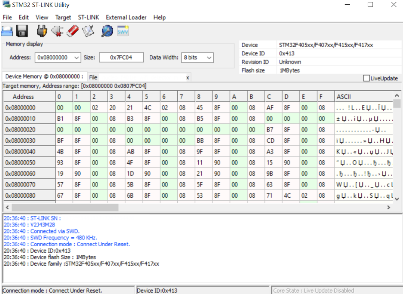Click log line 'Device flash Size : 1MBytes'
Screen dimensions: 403x294
50,257
